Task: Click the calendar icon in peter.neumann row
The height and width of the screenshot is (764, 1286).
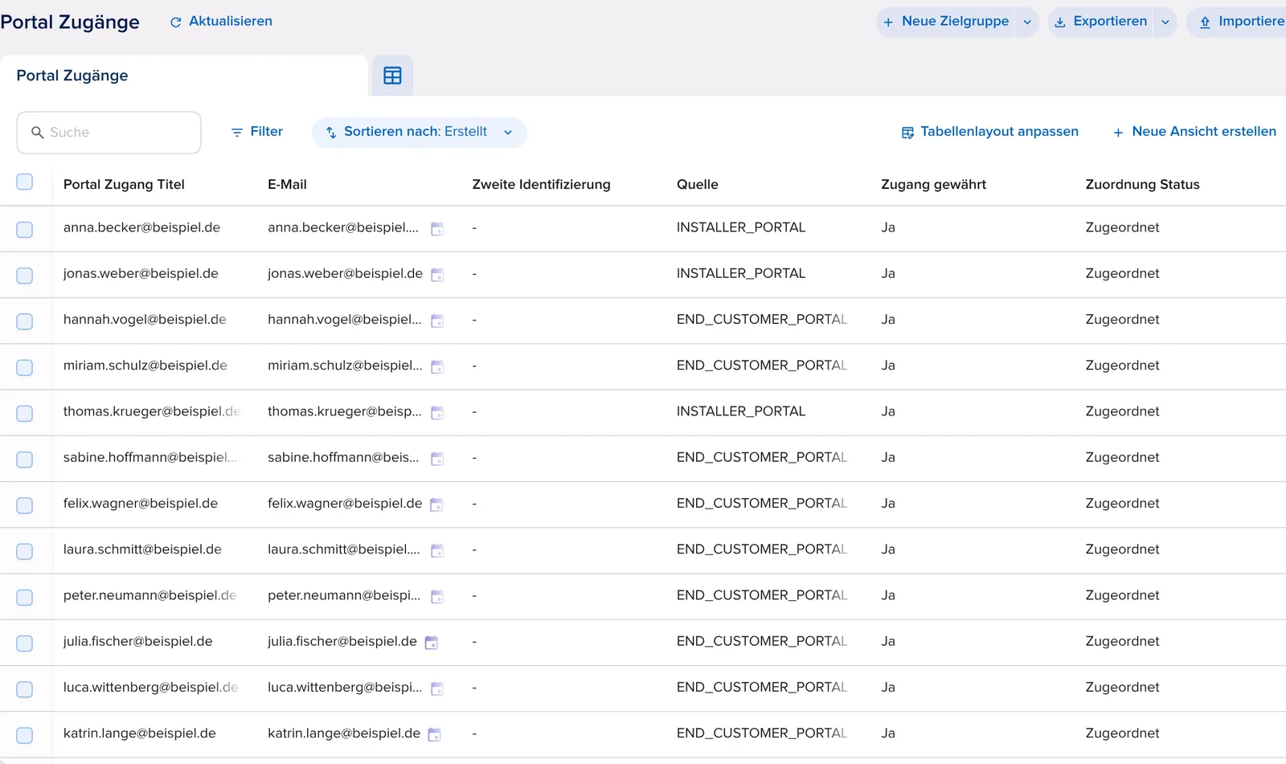Action: coord(437,596)
